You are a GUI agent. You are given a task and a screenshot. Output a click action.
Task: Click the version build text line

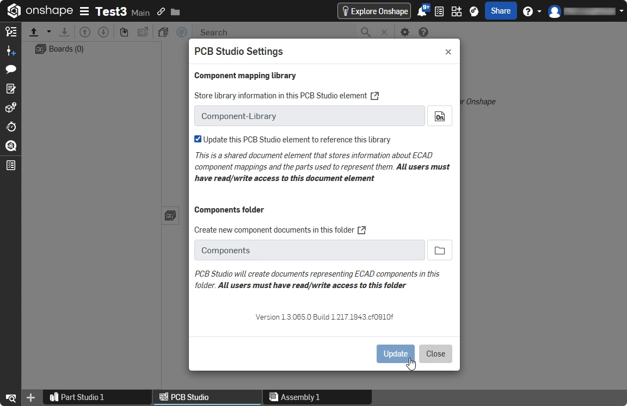[324, 317]
